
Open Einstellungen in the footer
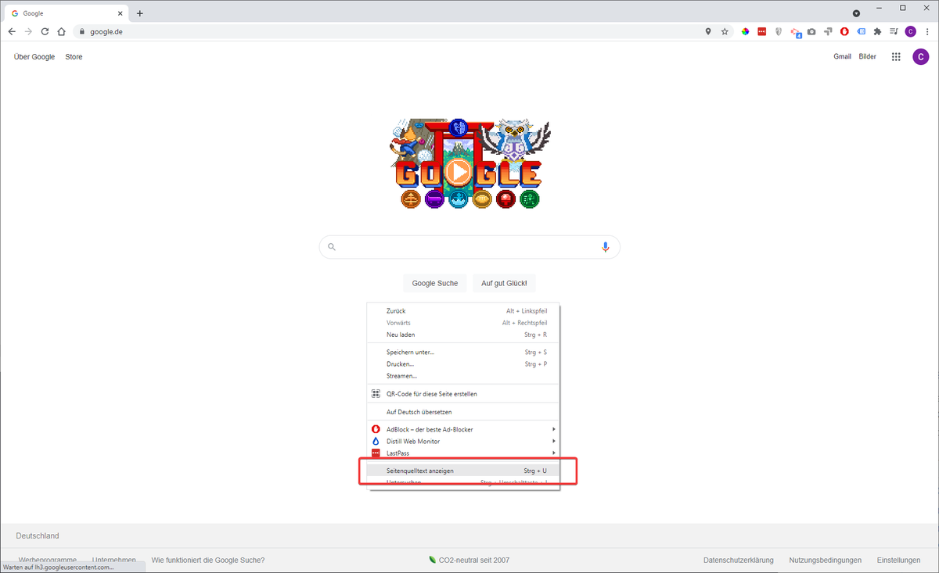(898, 560)
